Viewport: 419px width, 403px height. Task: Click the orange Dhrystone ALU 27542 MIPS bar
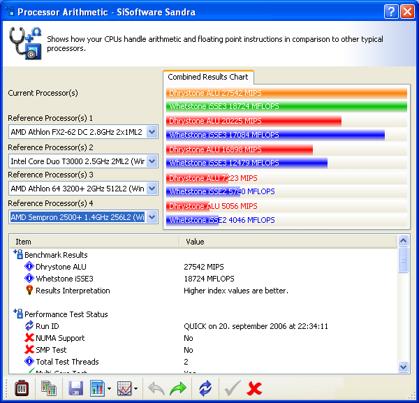tap(286, 93)
